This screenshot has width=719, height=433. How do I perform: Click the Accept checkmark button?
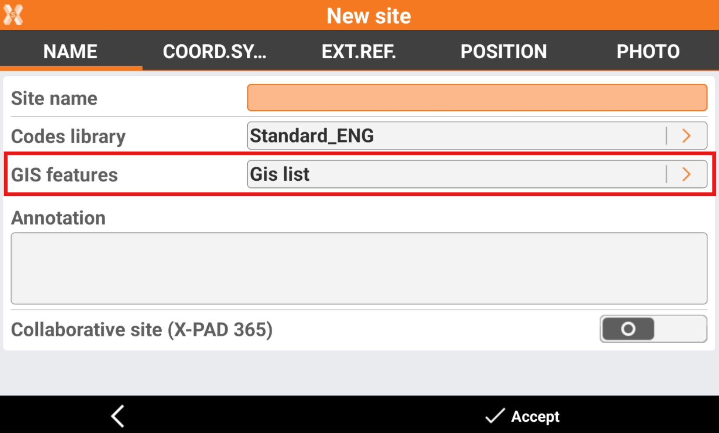522,416
